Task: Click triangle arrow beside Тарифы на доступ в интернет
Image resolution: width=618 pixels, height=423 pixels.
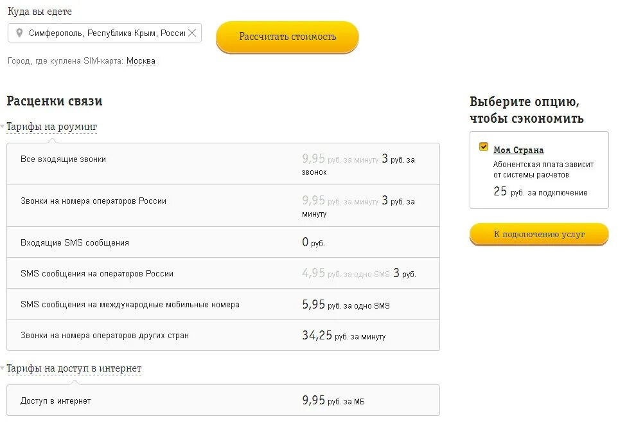Action: (x=3, y=368)
